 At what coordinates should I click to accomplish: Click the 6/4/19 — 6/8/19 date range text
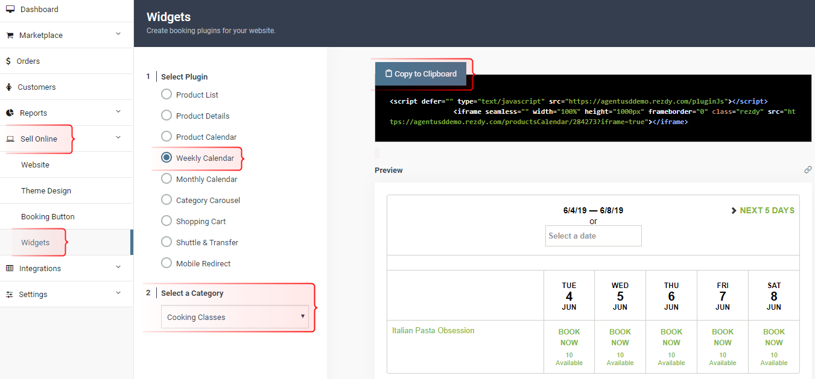[593, 210]
